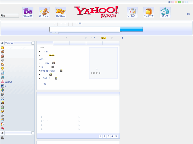This screenshot has width=193, height=144.
Task: Toggle the checkbox in Yahoo! sidebar header
Action: pyautogui.click(x=33, y=43)
